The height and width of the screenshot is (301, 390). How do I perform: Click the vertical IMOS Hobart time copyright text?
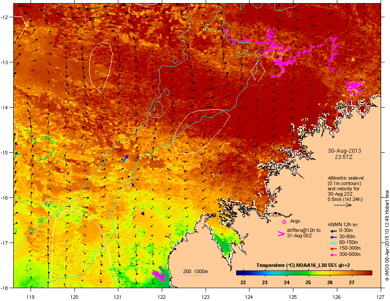pos(387,235)
